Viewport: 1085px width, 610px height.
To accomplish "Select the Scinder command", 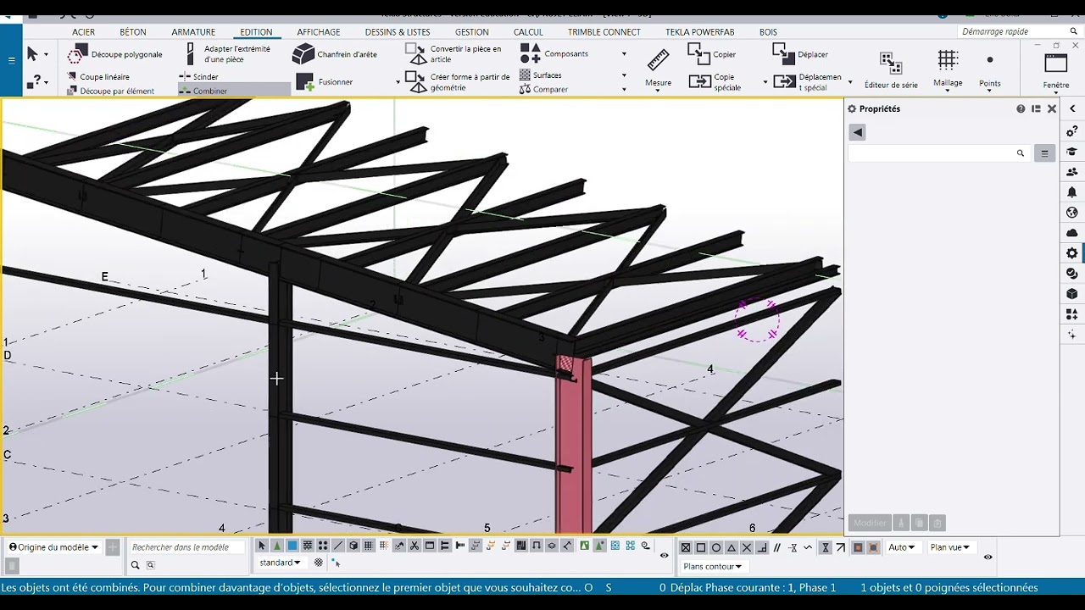I will (x=199, y=76).
